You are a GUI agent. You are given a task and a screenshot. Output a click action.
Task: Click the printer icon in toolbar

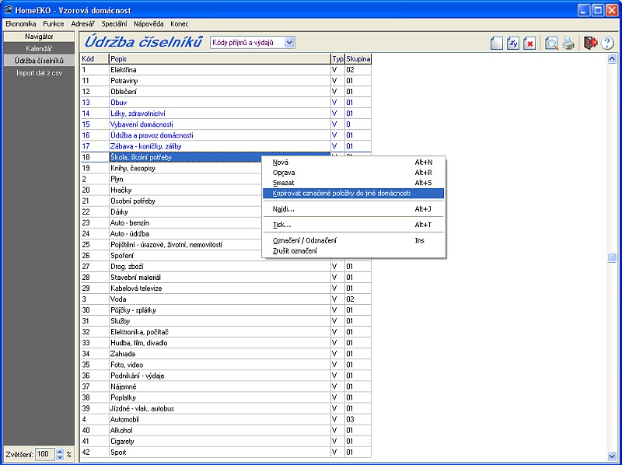pyautogui.click(x=568, y=44)
